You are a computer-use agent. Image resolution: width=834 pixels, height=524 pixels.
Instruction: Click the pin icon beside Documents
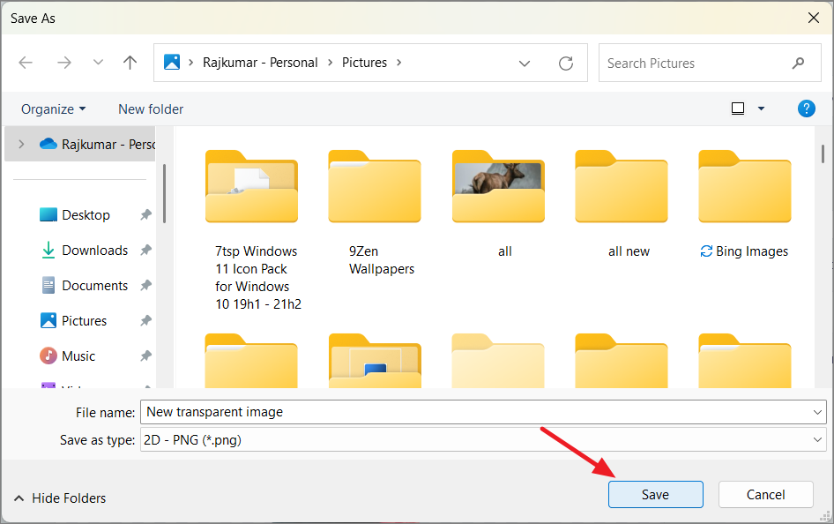click(145, 286)
